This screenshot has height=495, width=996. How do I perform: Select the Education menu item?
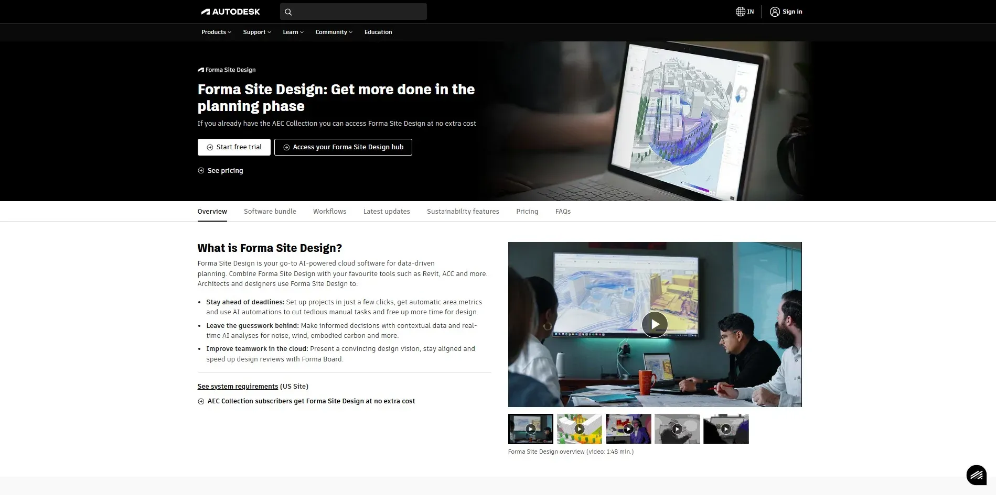[x=378, y=32]
